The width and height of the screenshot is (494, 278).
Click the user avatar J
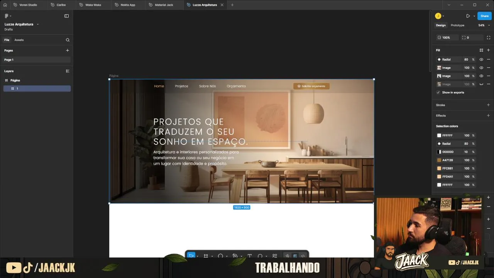(438, 16)
